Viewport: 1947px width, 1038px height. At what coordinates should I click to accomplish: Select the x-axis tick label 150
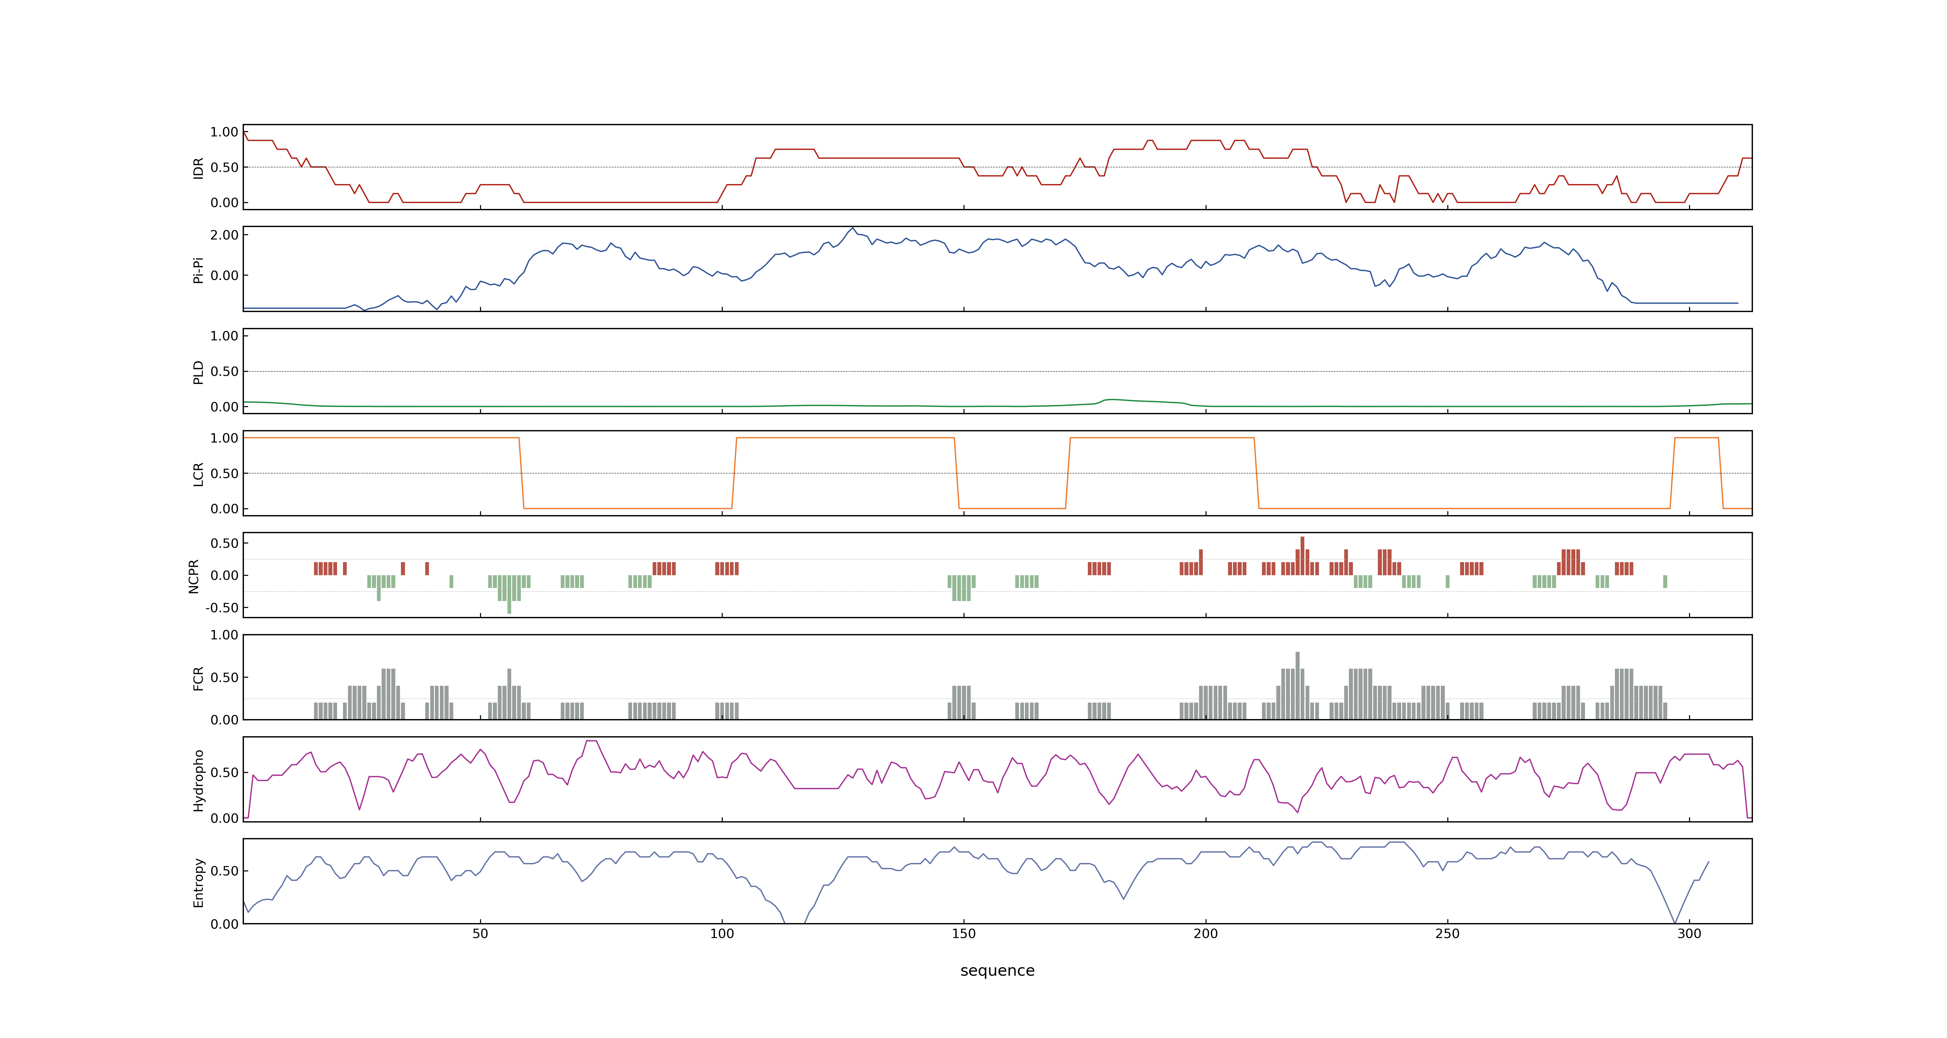(964, 934)
